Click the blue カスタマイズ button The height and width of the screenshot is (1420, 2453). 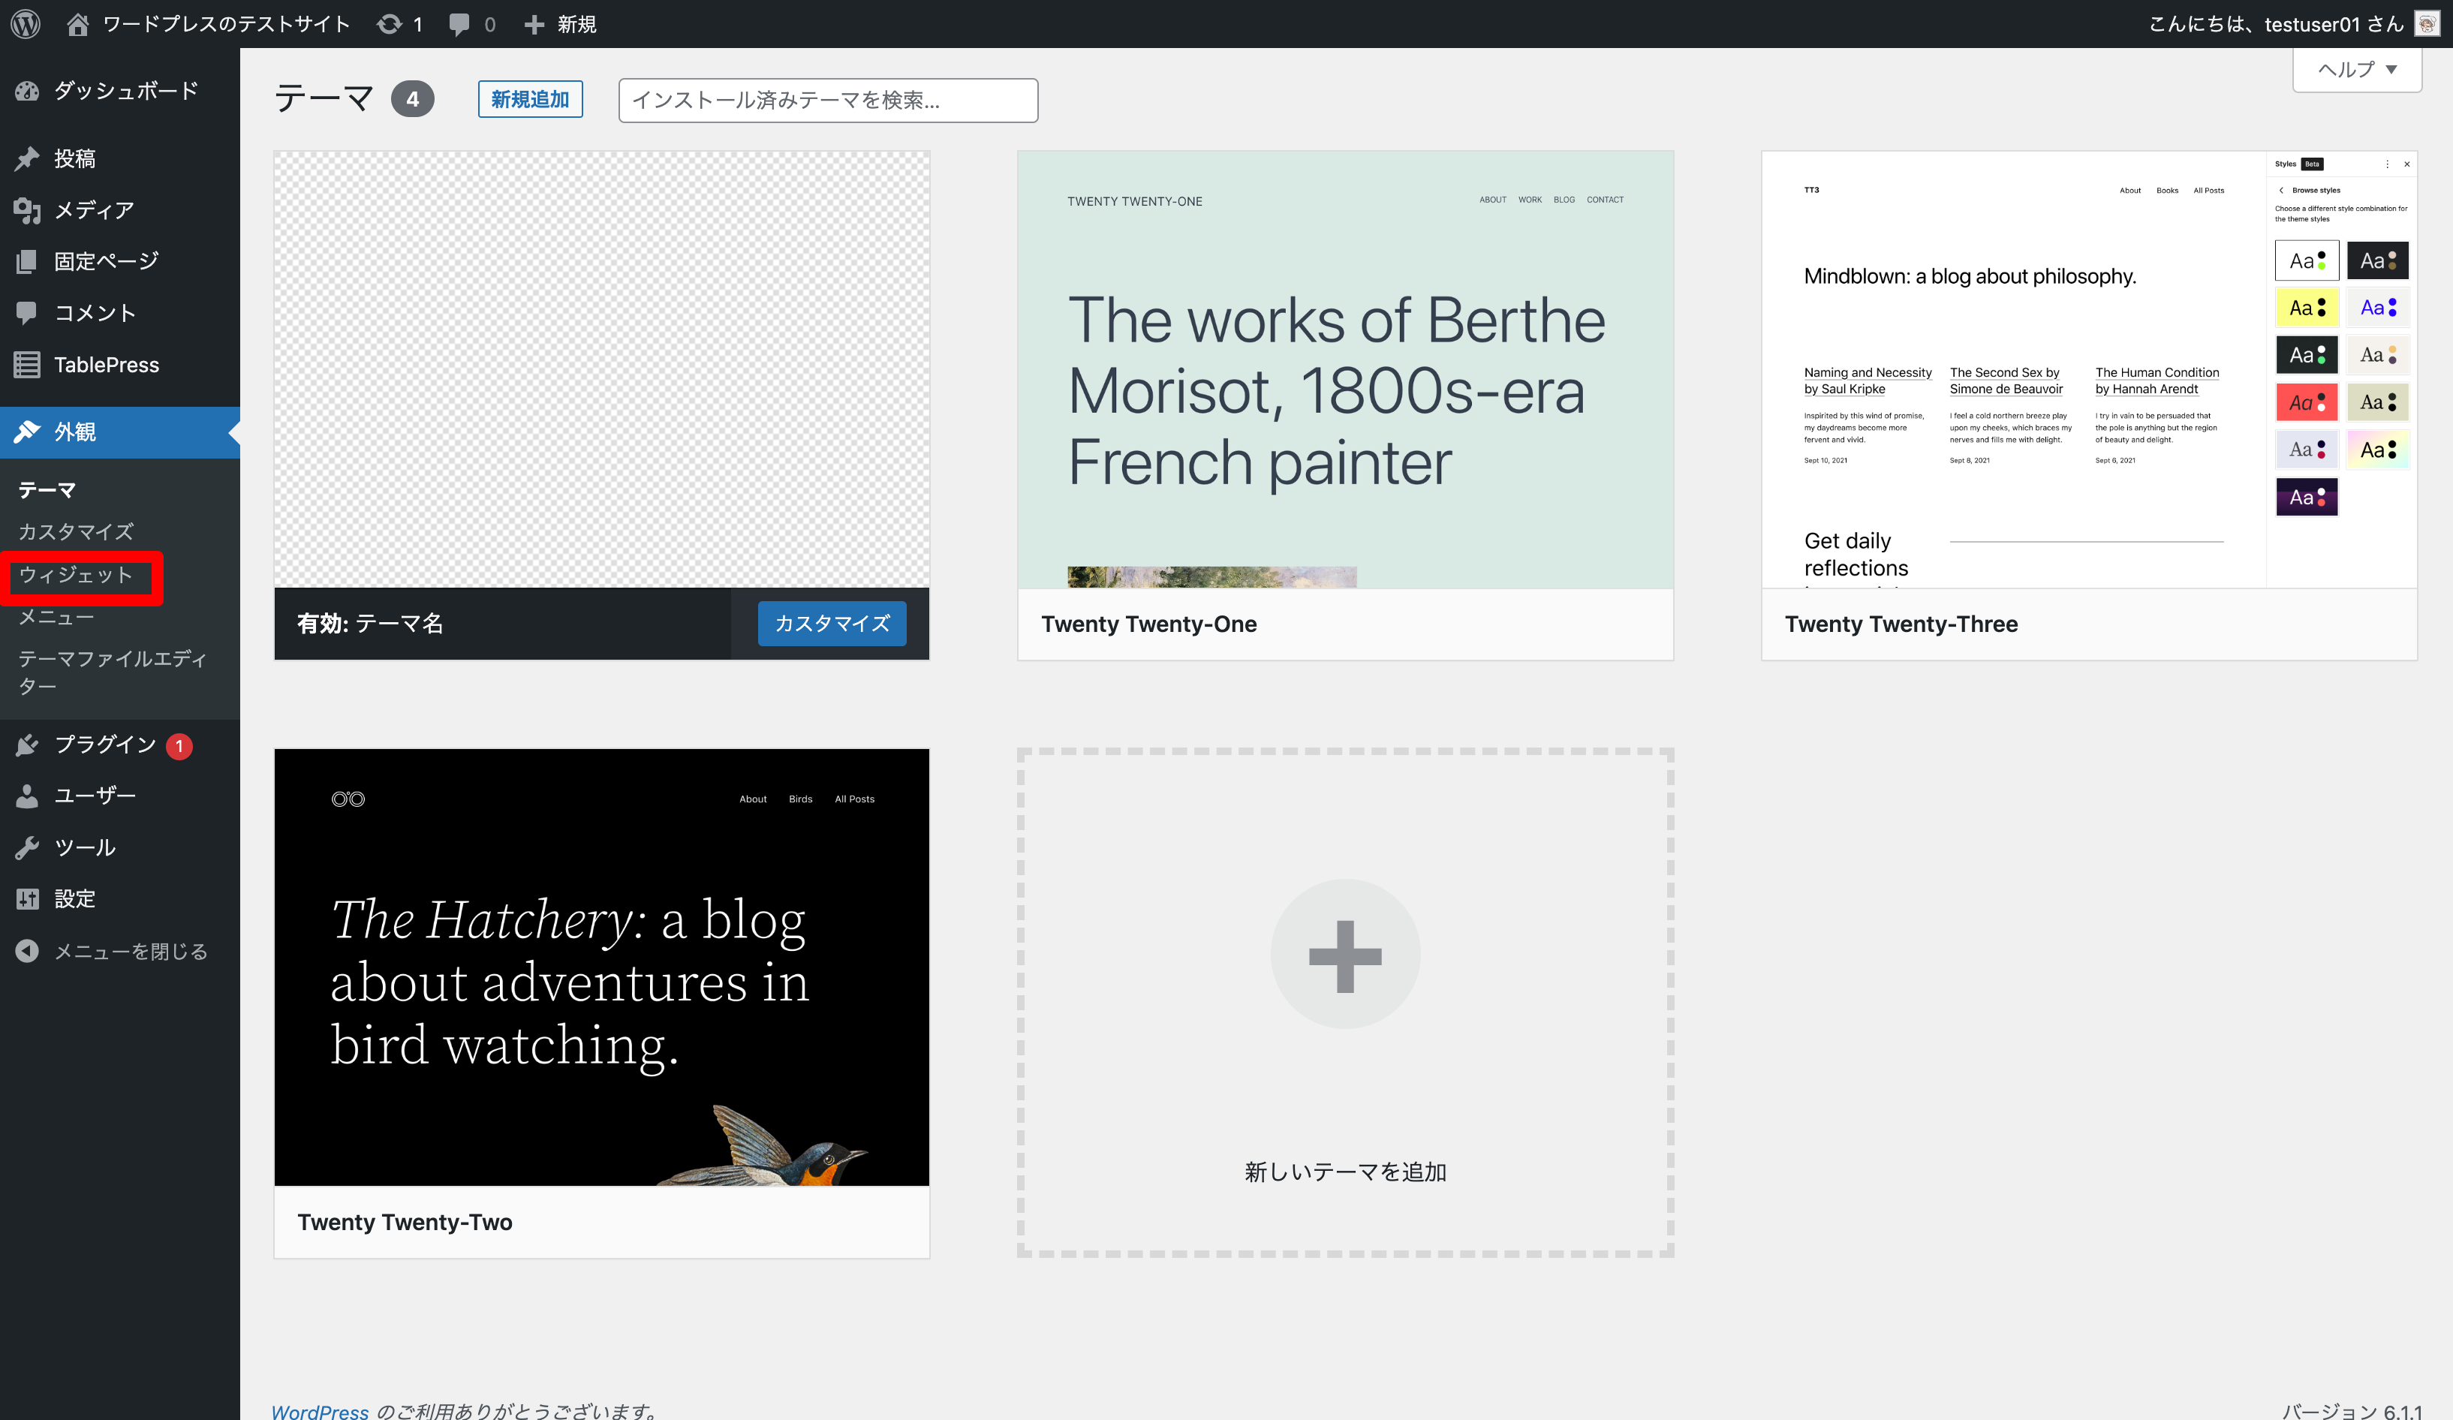(x=831, y=623)
